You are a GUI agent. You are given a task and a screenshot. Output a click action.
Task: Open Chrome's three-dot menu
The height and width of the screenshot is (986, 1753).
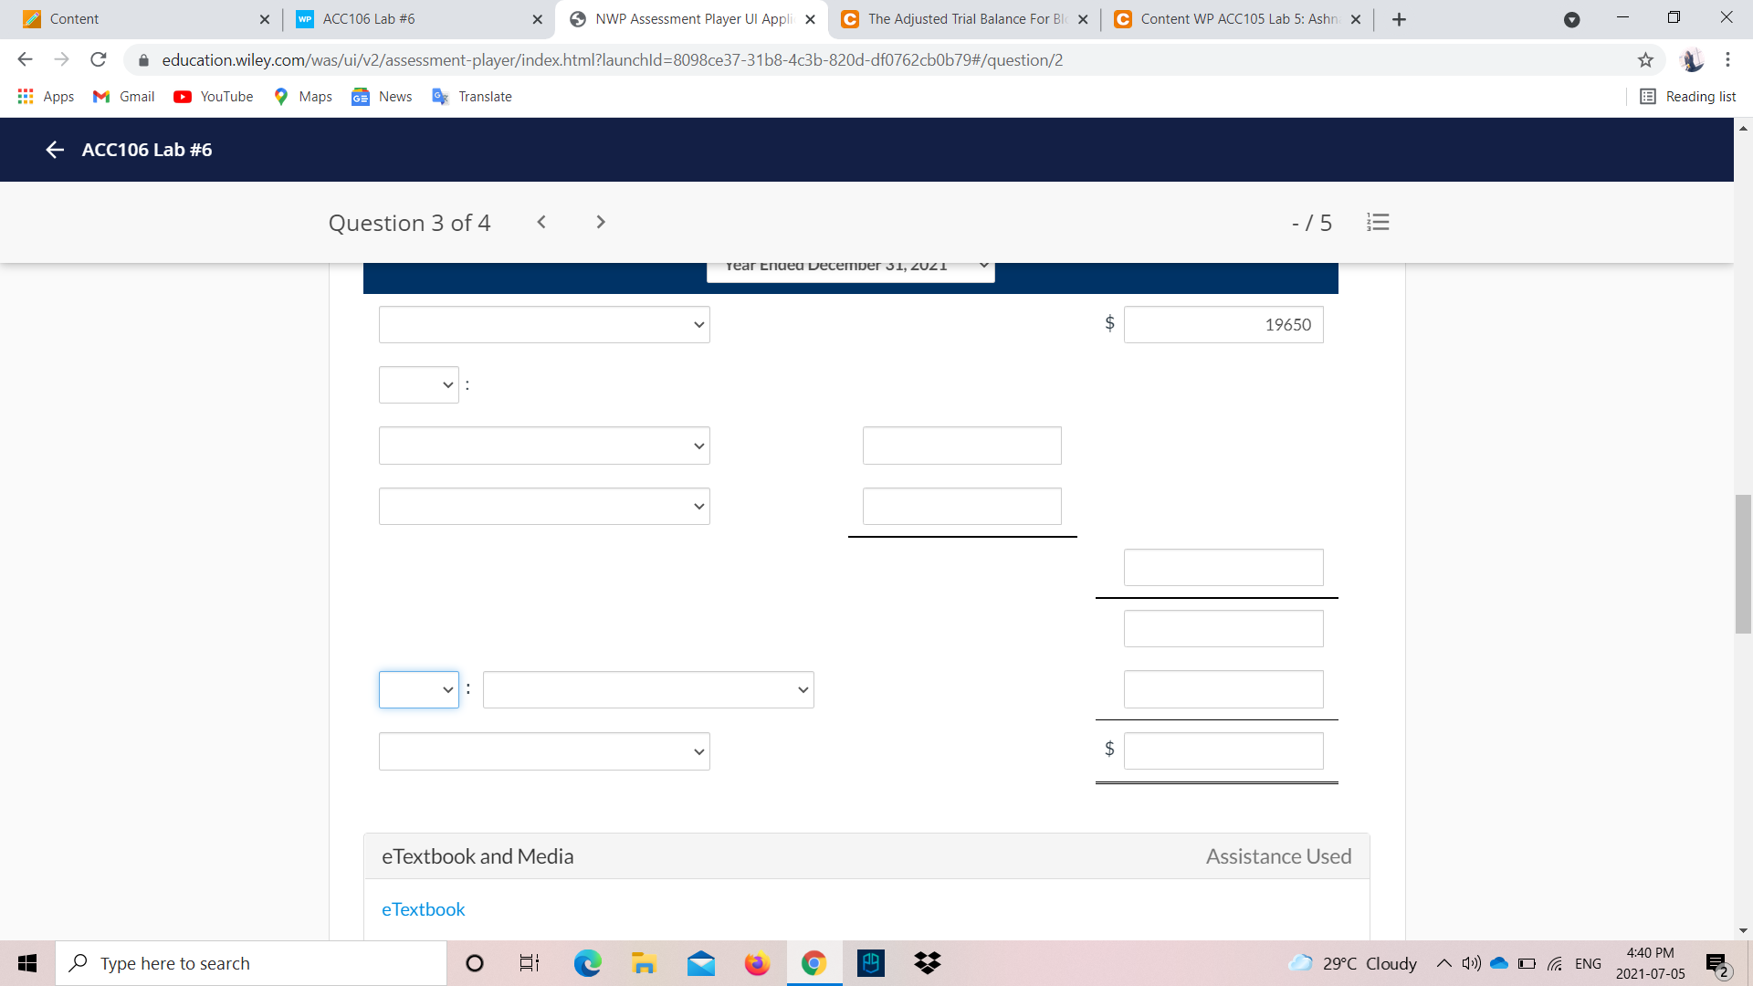pos(1727,60)
